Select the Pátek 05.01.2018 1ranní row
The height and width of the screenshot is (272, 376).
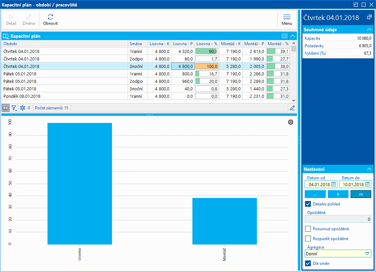(x=64, y=74)
